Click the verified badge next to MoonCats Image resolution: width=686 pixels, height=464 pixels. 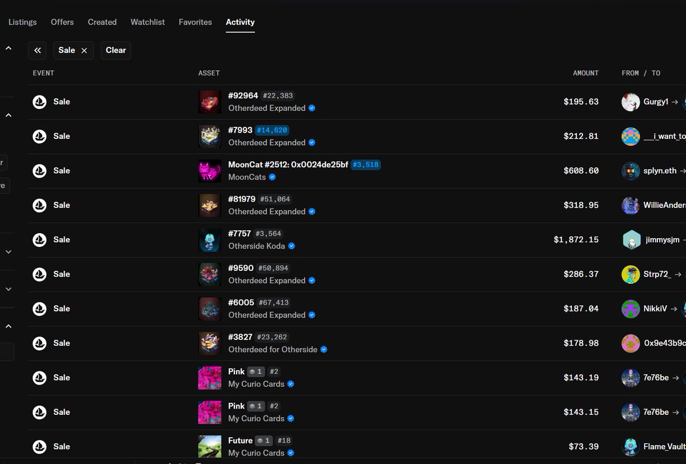[x=273, y=177]
